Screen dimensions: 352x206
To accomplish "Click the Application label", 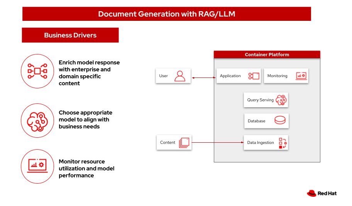I will click(x=230, y=76).
